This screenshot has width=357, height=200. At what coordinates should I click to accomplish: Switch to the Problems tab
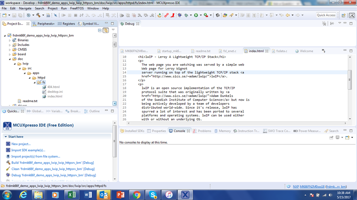202,131
